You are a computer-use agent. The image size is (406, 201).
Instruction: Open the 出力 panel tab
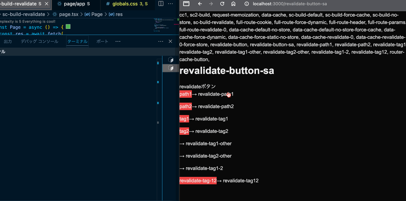coord(8,41)
